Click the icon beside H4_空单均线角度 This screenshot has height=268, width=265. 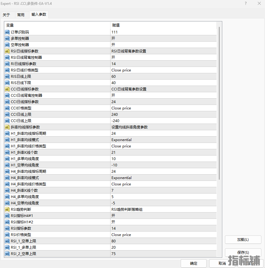point(7,203)
